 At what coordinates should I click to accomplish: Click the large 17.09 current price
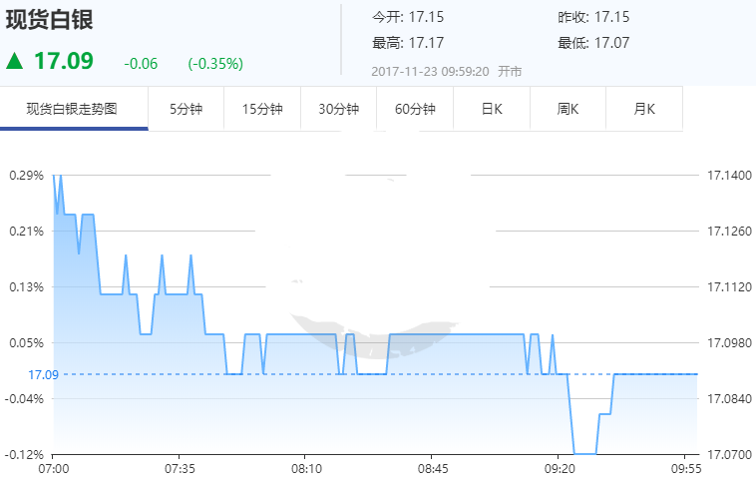(x=64, y=61)
